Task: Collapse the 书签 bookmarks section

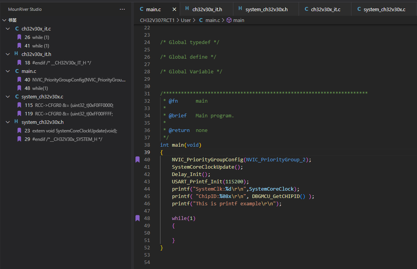Action: click(x=4, y=20)
